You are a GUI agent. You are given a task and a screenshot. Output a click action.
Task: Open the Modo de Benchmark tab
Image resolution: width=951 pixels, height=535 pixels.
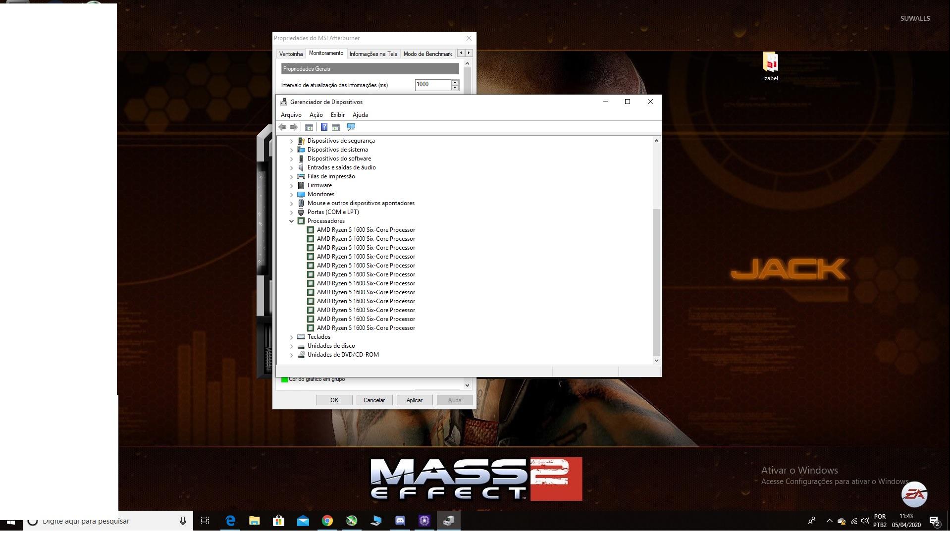point(428,54)
